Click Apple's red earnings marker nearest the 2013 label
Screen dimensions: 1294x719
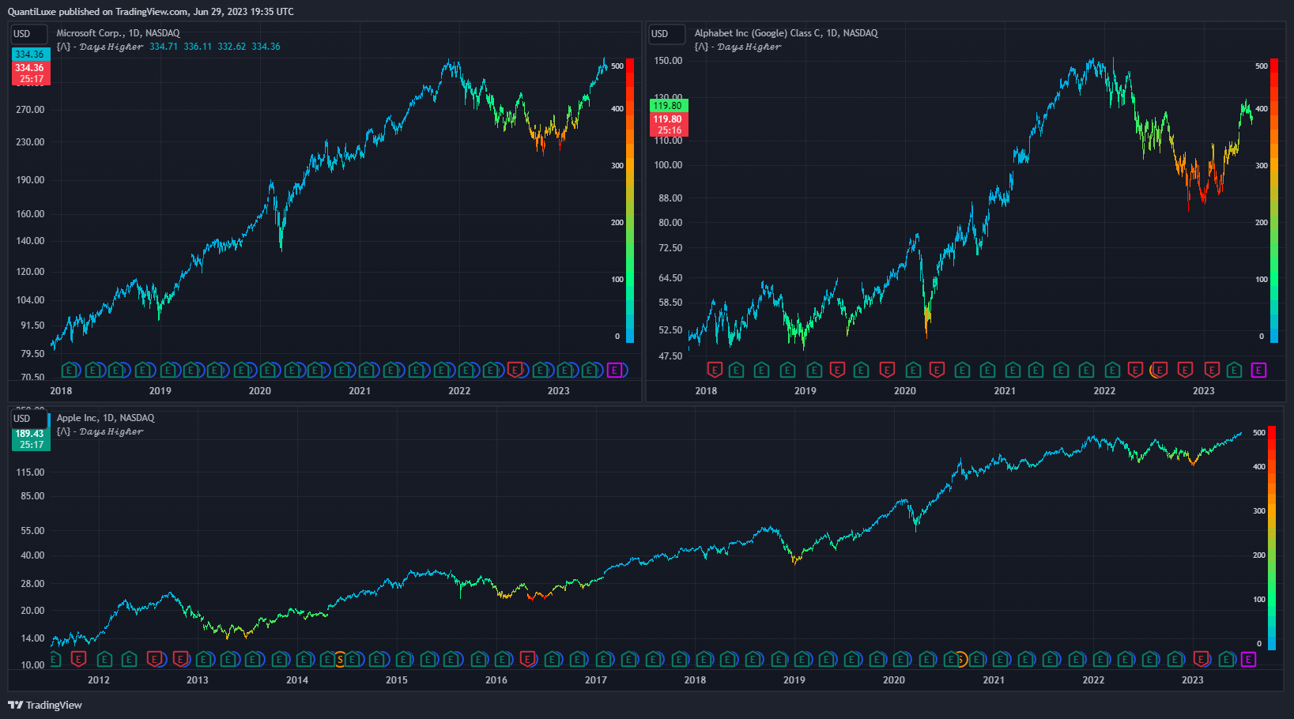pos(180,659)
